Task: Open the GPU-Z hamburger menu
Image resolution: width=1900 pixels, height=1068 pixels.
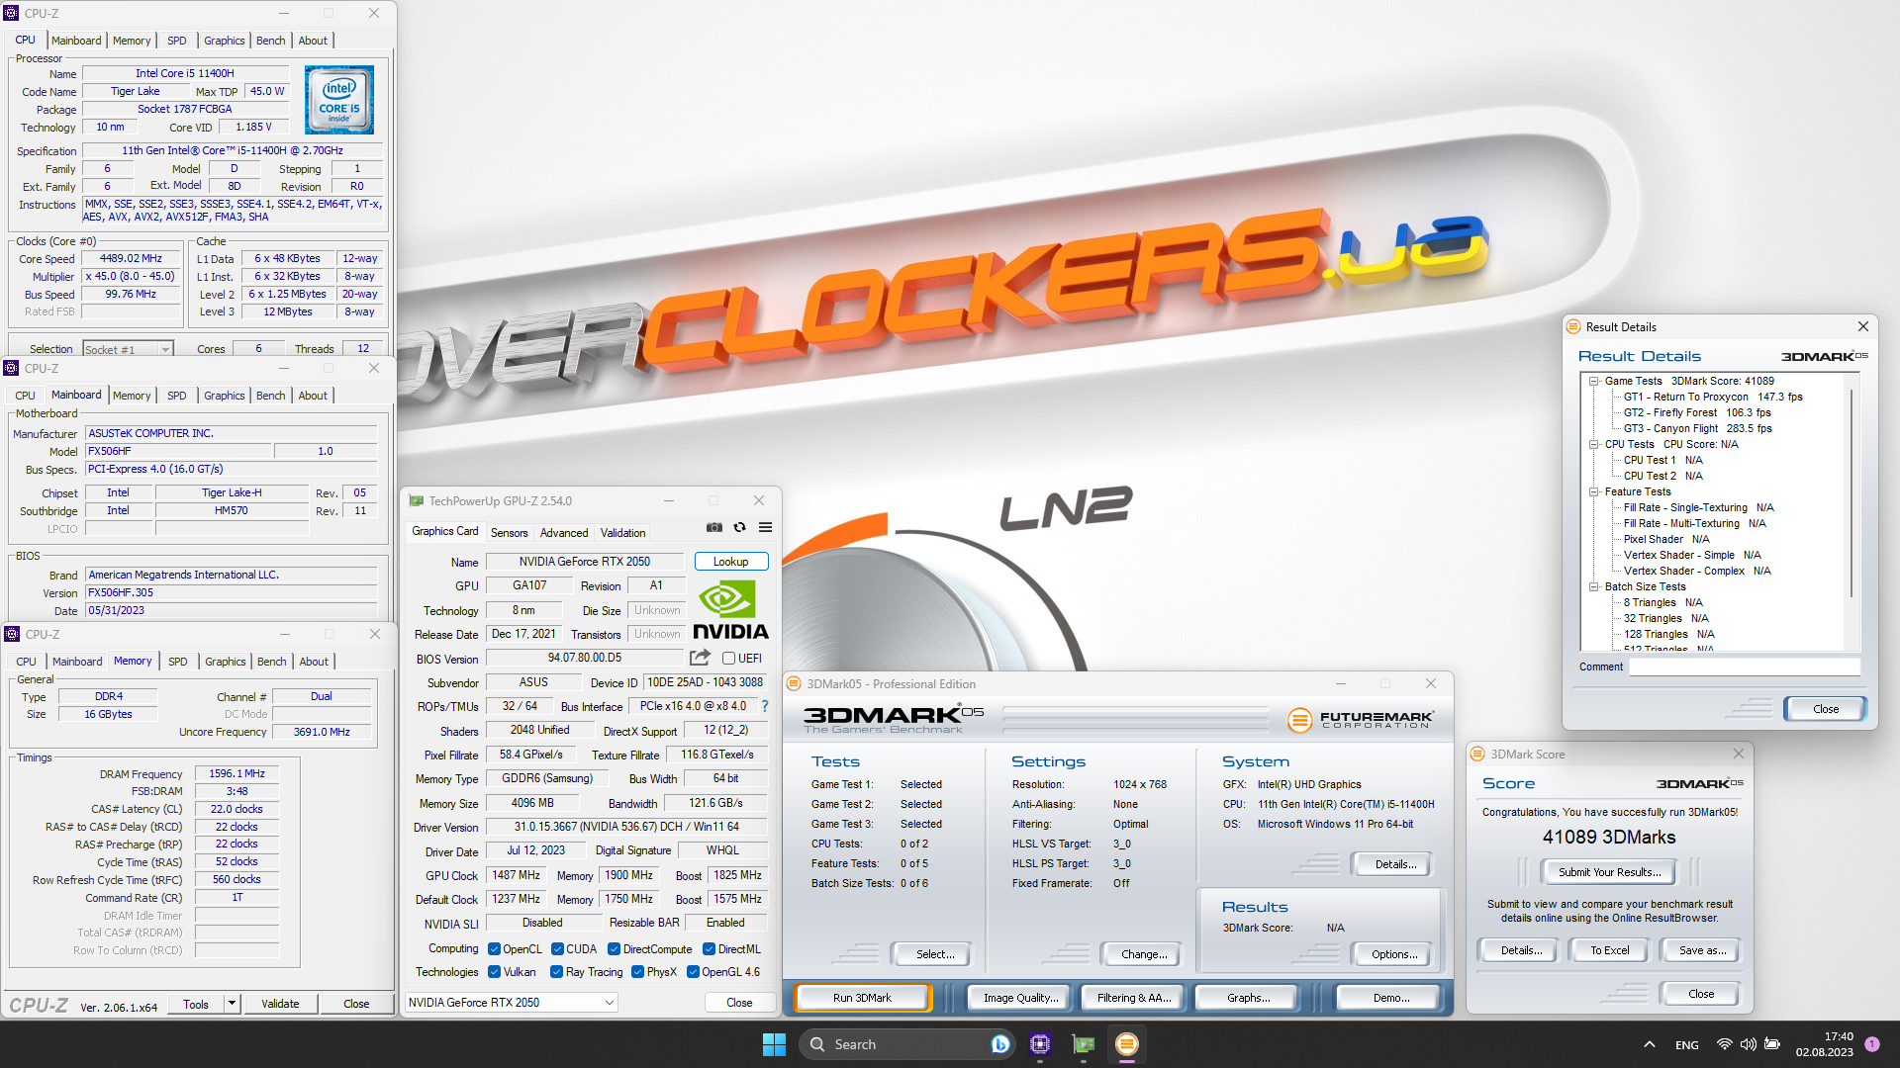Action: tap(765, 528)
